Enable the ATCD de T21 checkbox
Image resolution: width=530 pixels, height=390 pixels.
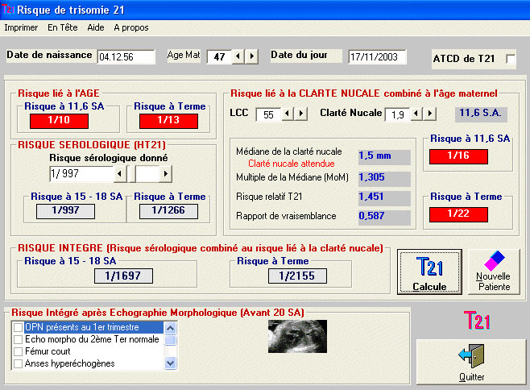click(510, 59)
